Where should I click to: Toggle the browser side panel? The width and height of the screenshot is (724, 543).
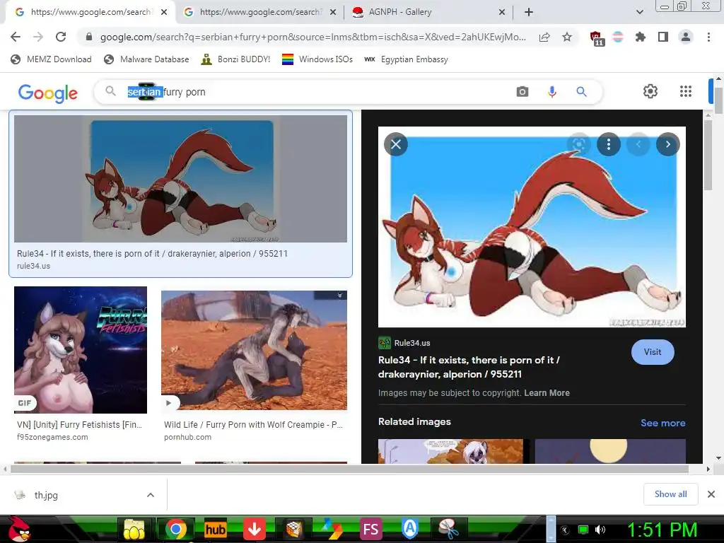663,37
